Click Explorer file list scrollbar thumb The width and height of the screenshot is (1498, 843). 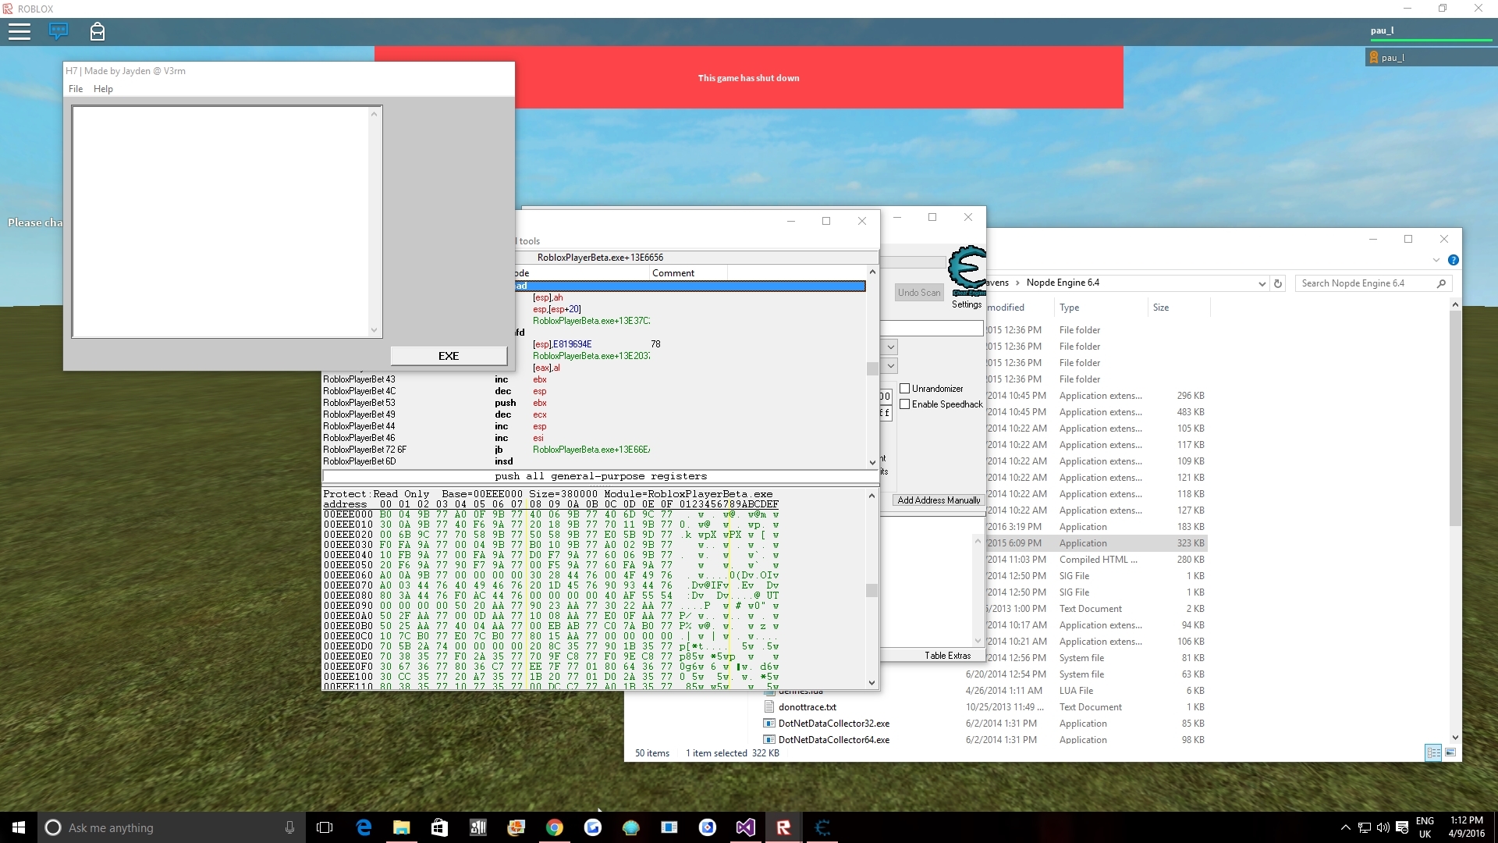coord(1455,419)
